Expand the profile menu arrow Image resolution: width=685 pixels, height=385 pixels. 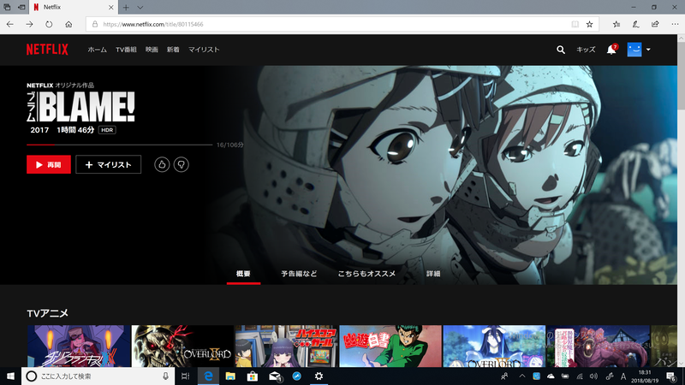pos(648,50)
